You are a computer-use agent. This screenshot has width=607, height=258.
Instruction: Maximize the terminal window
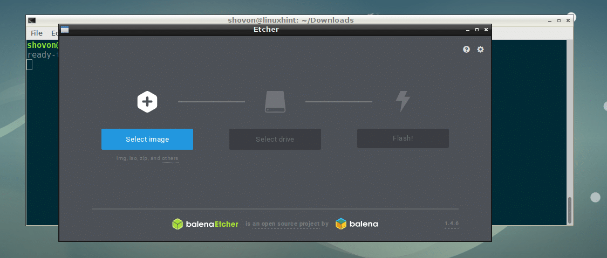(558, 20)
